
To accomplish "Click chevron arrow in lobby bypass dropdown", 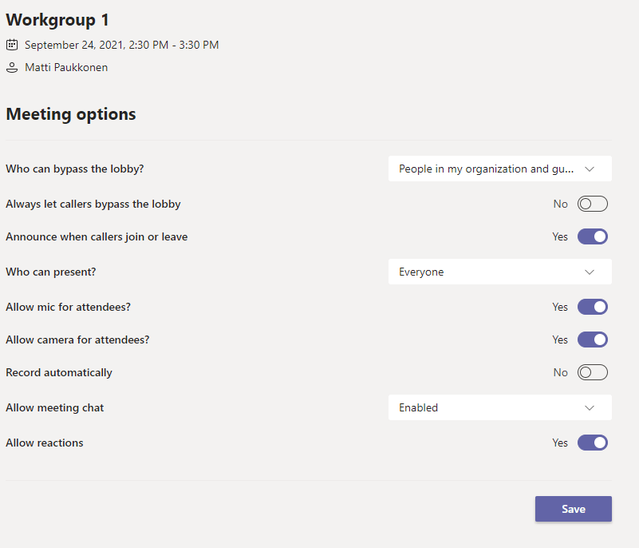I will coord(590,169).
